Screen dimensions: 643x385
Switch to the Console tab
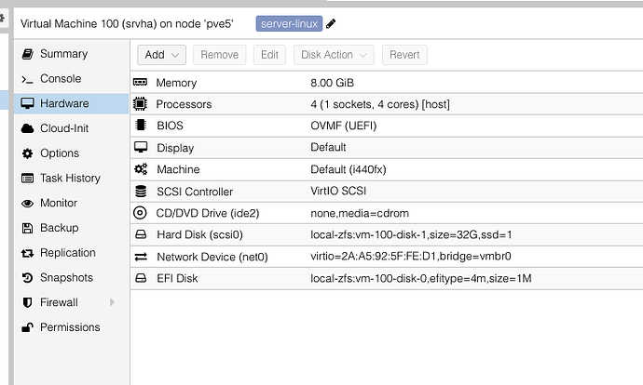click(x=60, y=79)
